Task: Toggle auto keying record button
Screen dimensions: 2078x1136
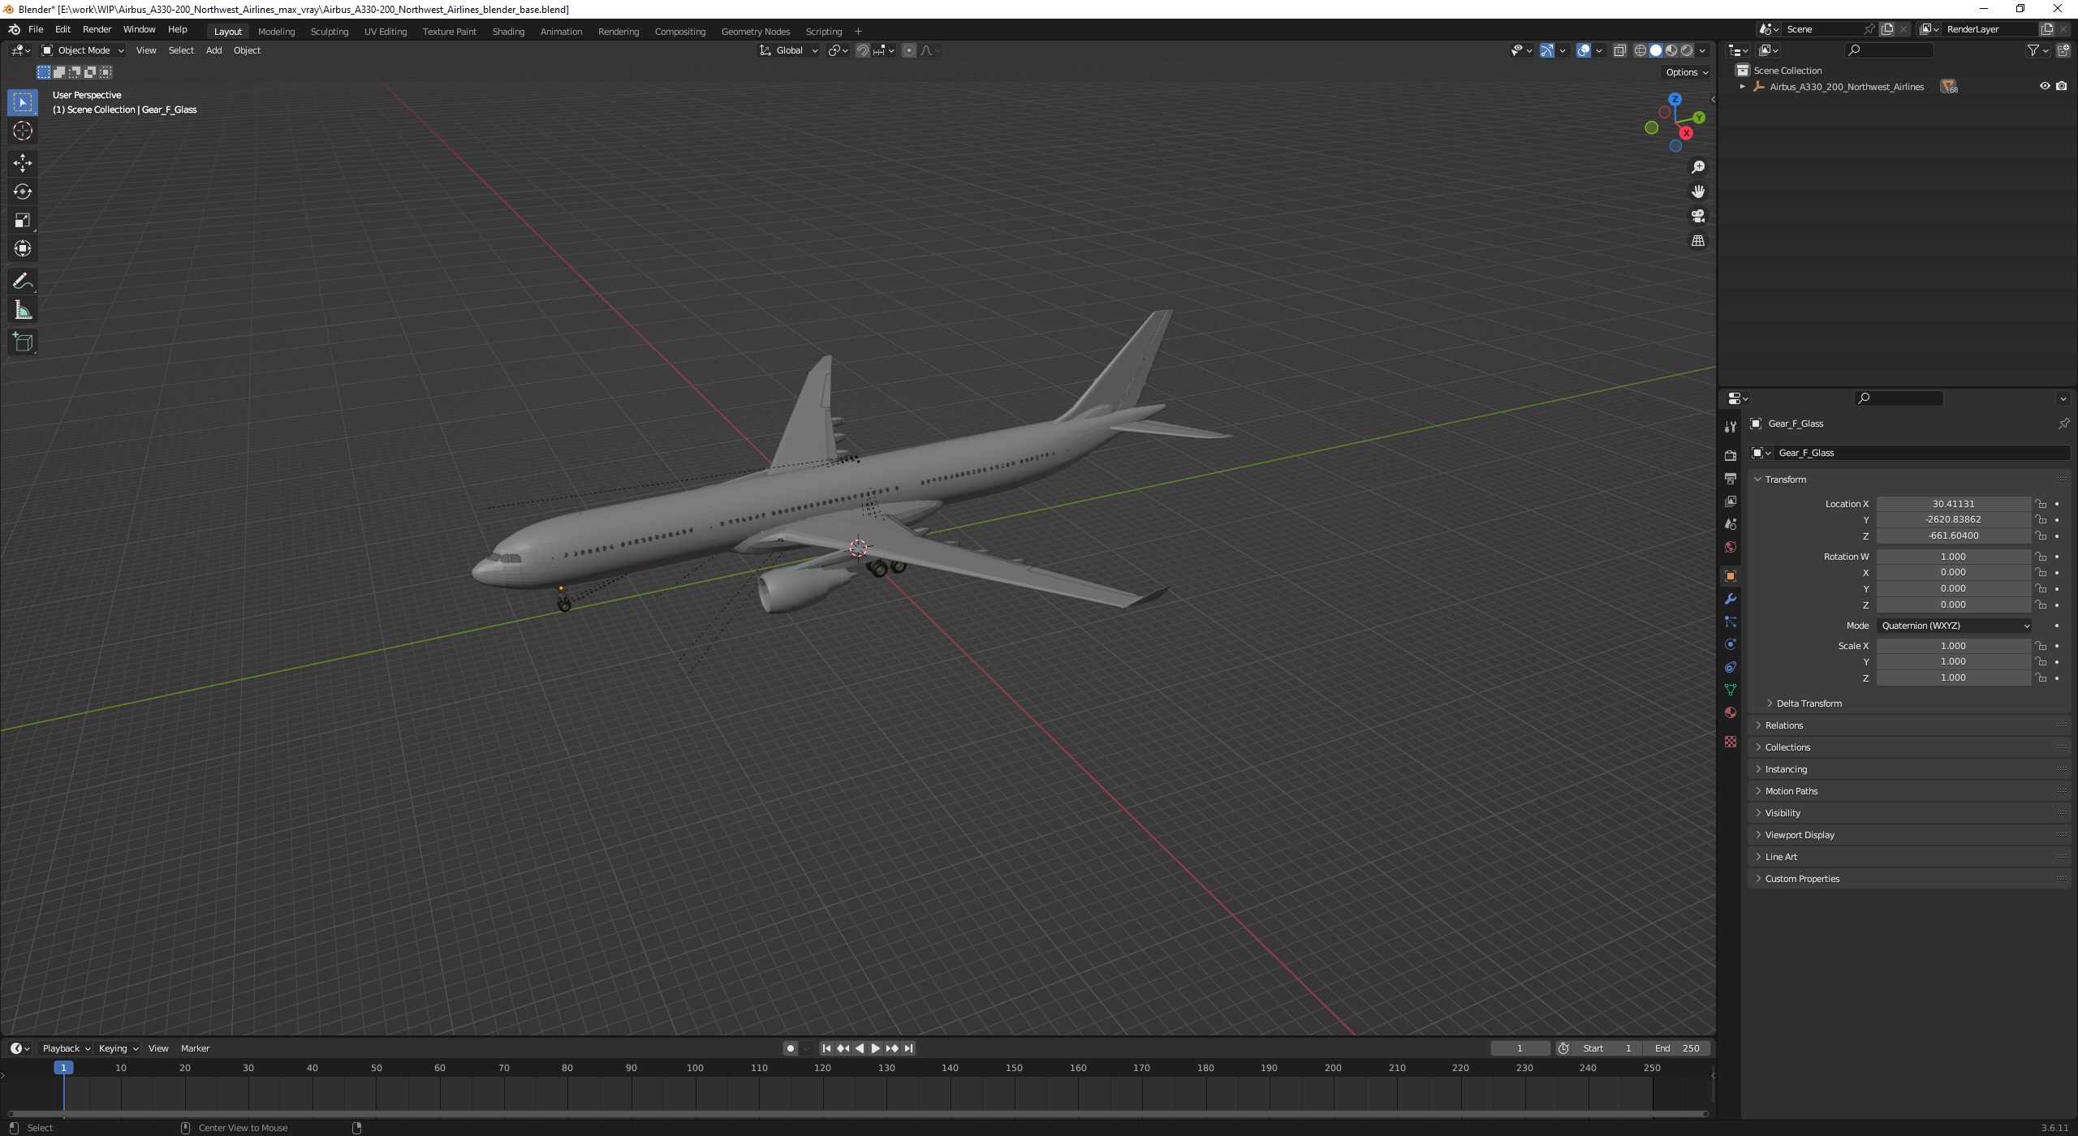Action: [x=790, y=1048]
